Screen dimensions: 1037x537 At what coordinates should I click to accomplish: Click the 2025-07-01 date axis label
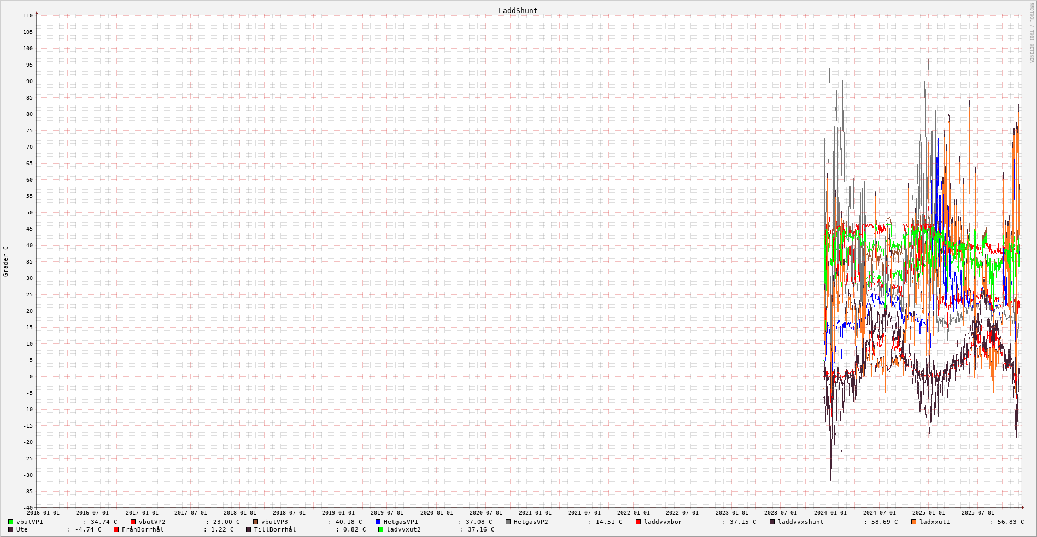point(977,513)
